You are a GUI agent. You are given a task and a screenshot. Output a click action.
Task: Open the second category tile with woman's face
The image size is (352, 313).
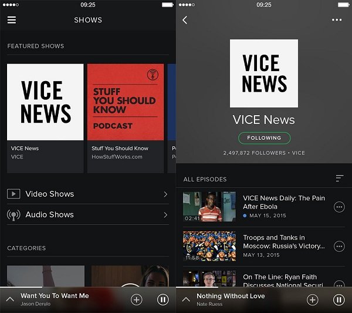[x=130, y=276]
